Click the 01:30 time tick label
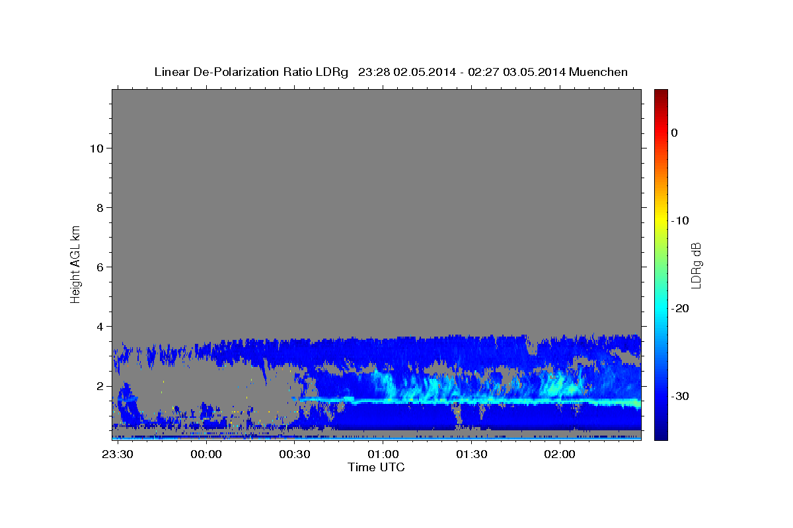This screenshot has height=528, width=793. 471,455
